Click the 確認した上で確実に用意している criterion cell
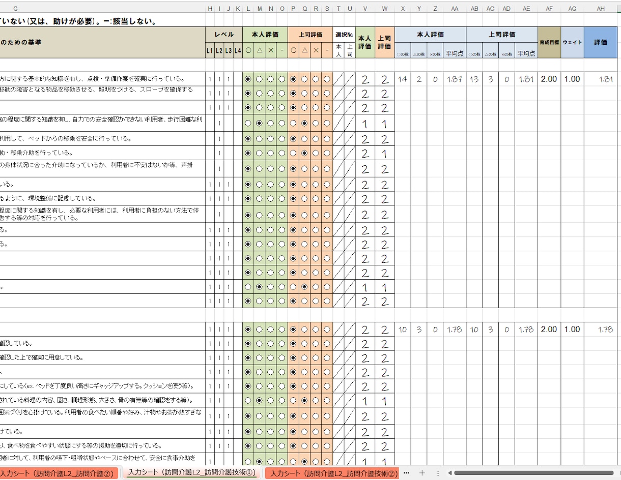Screen dimensions: 621x480 click(x=102, y=358)
